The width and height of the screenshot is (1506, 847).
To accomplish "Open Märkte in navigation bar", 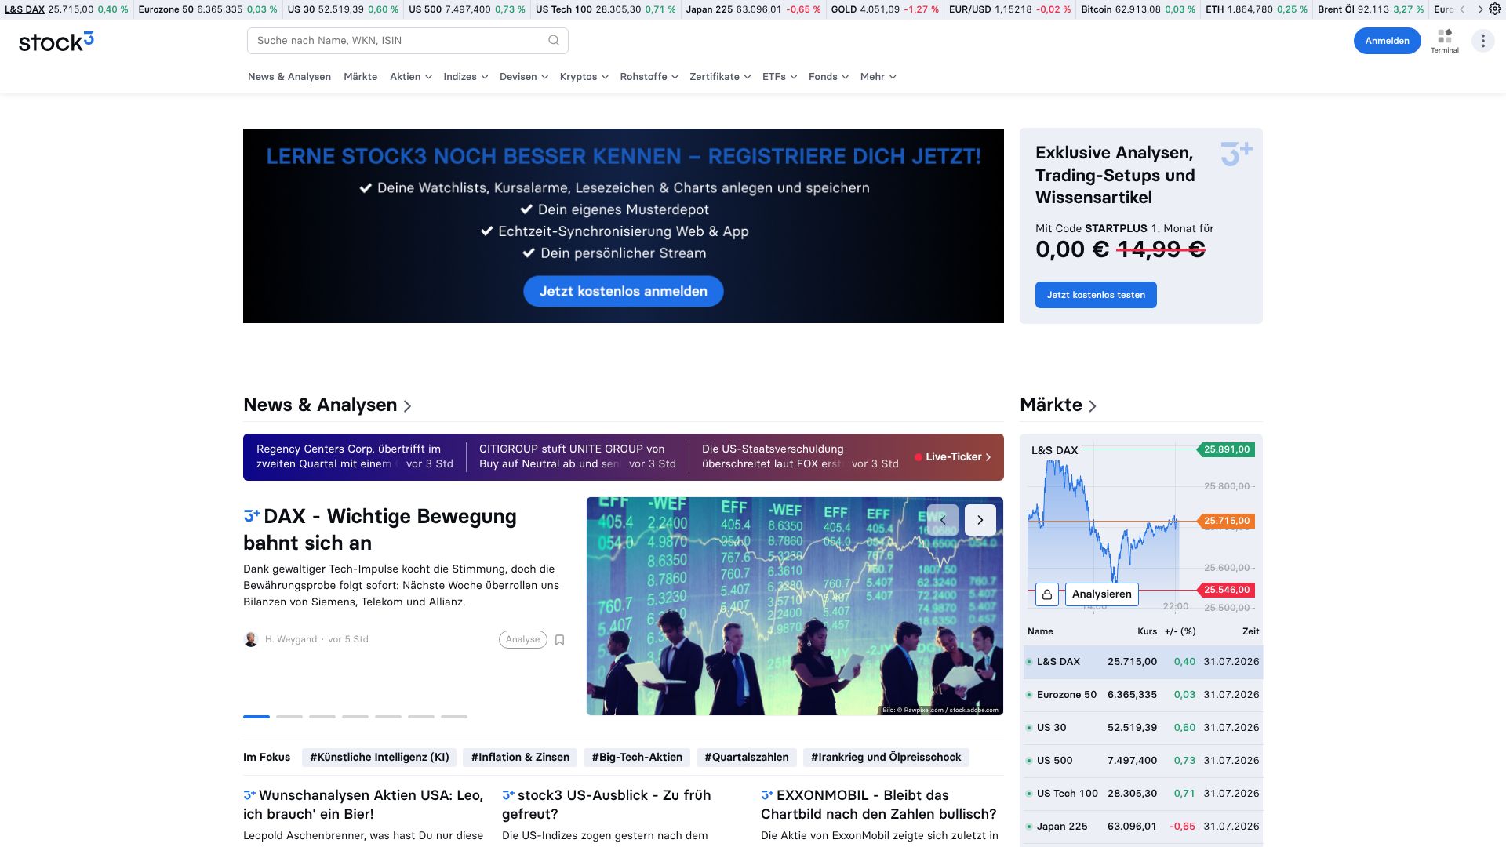I will [361, 77].
